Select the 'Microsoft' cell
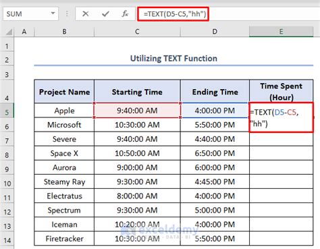The width and height of the screenshot is (320, 249). [x=64, y=125]
